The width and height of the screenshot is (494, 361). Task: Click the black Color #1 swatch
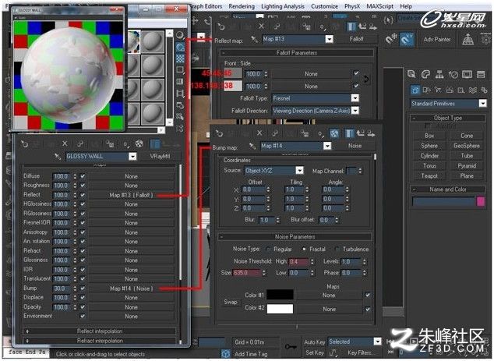tap(280, 295)
